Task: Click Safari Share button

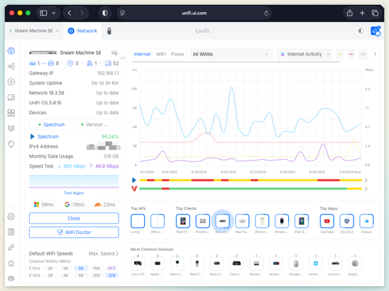Action: pyautogui.click(x=349, y=13)
